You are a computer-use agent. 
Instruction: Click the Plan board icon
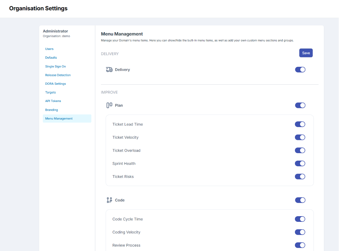[109, 105]
